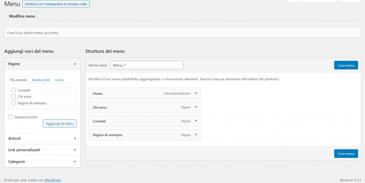Open Home menu item dropdown arrow
This screenshot has height=183, width=365.
(x=196, y=94)
